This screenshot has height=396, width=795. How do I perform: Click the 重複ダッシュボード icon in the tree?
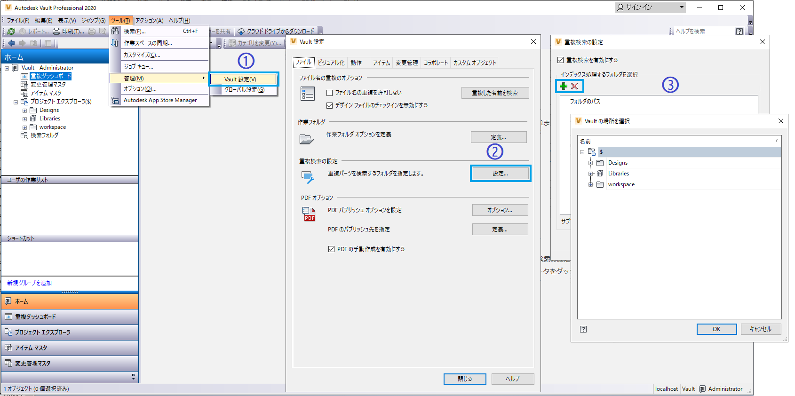[24, 76]
